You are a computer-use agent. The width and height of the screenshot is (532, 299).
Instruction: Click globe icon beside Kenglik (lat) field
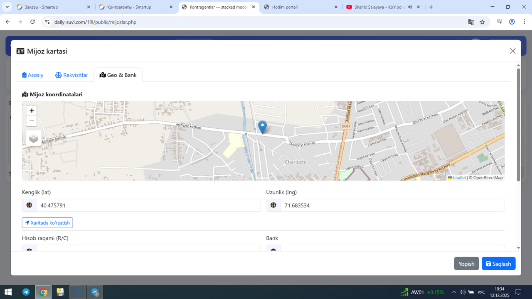coord(29,205)
